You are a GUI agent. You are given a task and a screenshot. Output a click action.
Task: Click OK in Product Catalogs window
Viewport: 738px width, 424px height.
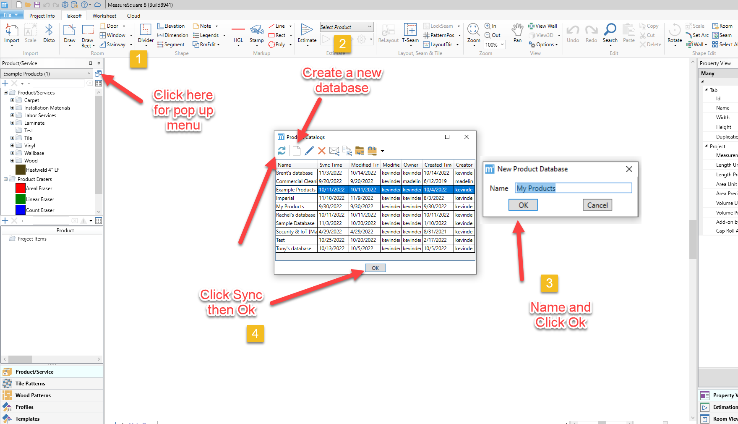(375, 268)
